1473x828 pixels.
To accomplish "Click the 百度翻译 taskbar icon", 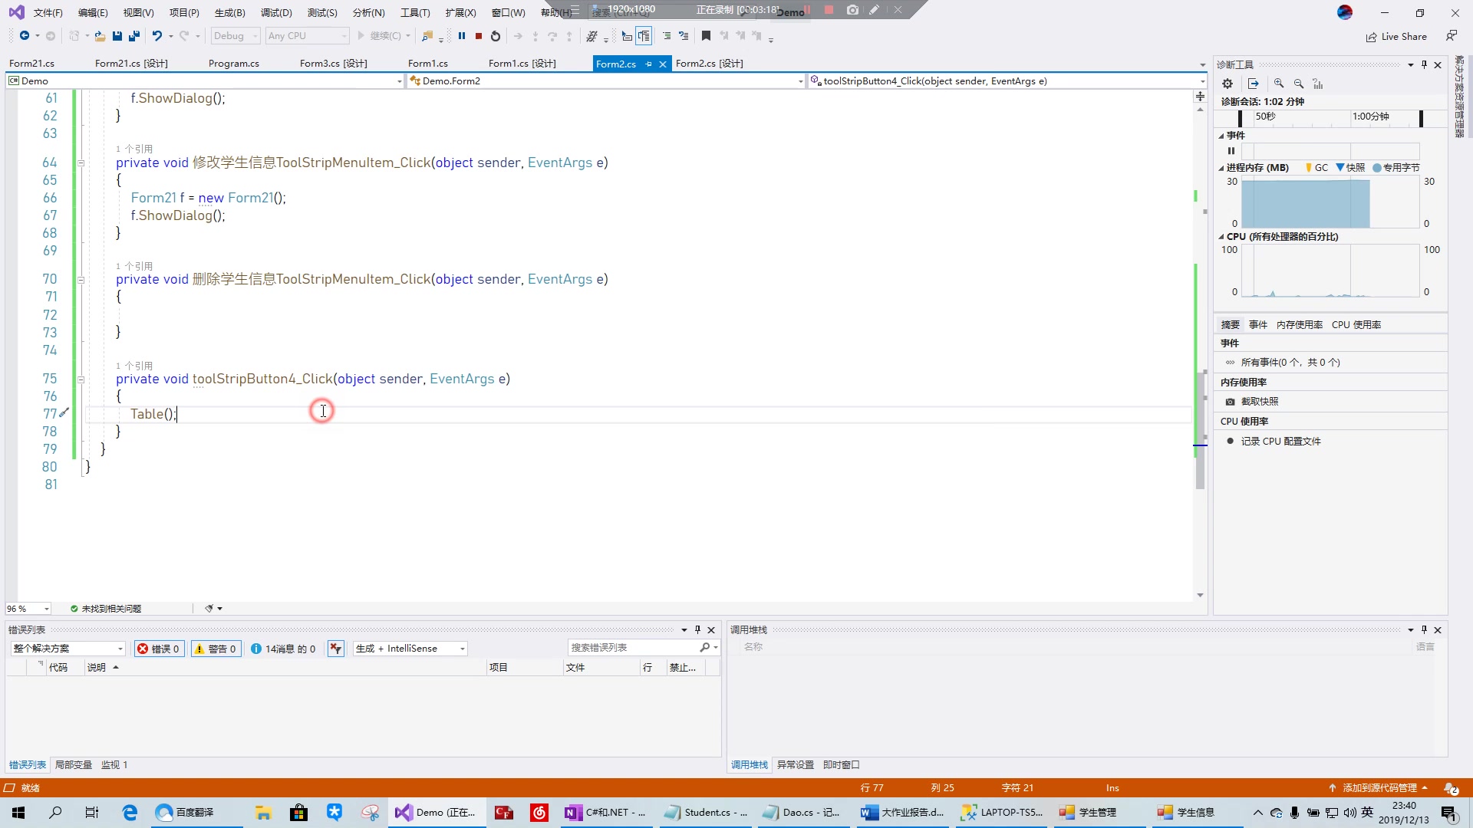I will pyautogui.click(x=165, y=812).
